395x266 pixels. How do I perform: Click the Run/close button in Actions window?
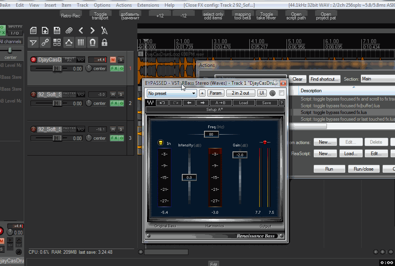[x=363, y=169]
